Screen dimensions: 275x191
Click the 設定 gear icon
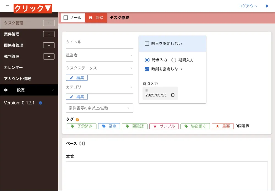[x=6, y=90]
